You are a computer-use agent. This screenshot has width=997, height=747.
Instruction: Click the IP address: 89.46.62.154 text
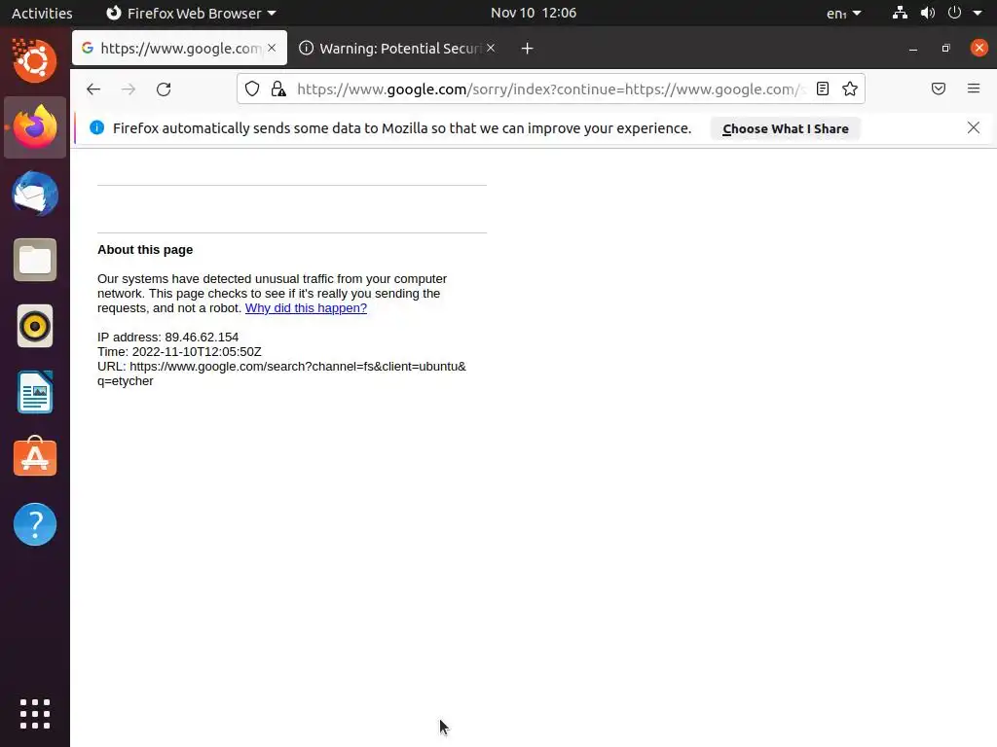167,338
